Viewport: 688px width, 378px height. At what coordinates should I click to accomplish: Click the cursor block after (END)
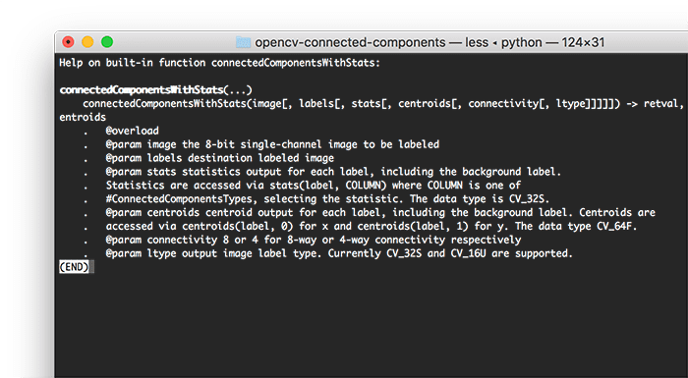click(91, 267)
